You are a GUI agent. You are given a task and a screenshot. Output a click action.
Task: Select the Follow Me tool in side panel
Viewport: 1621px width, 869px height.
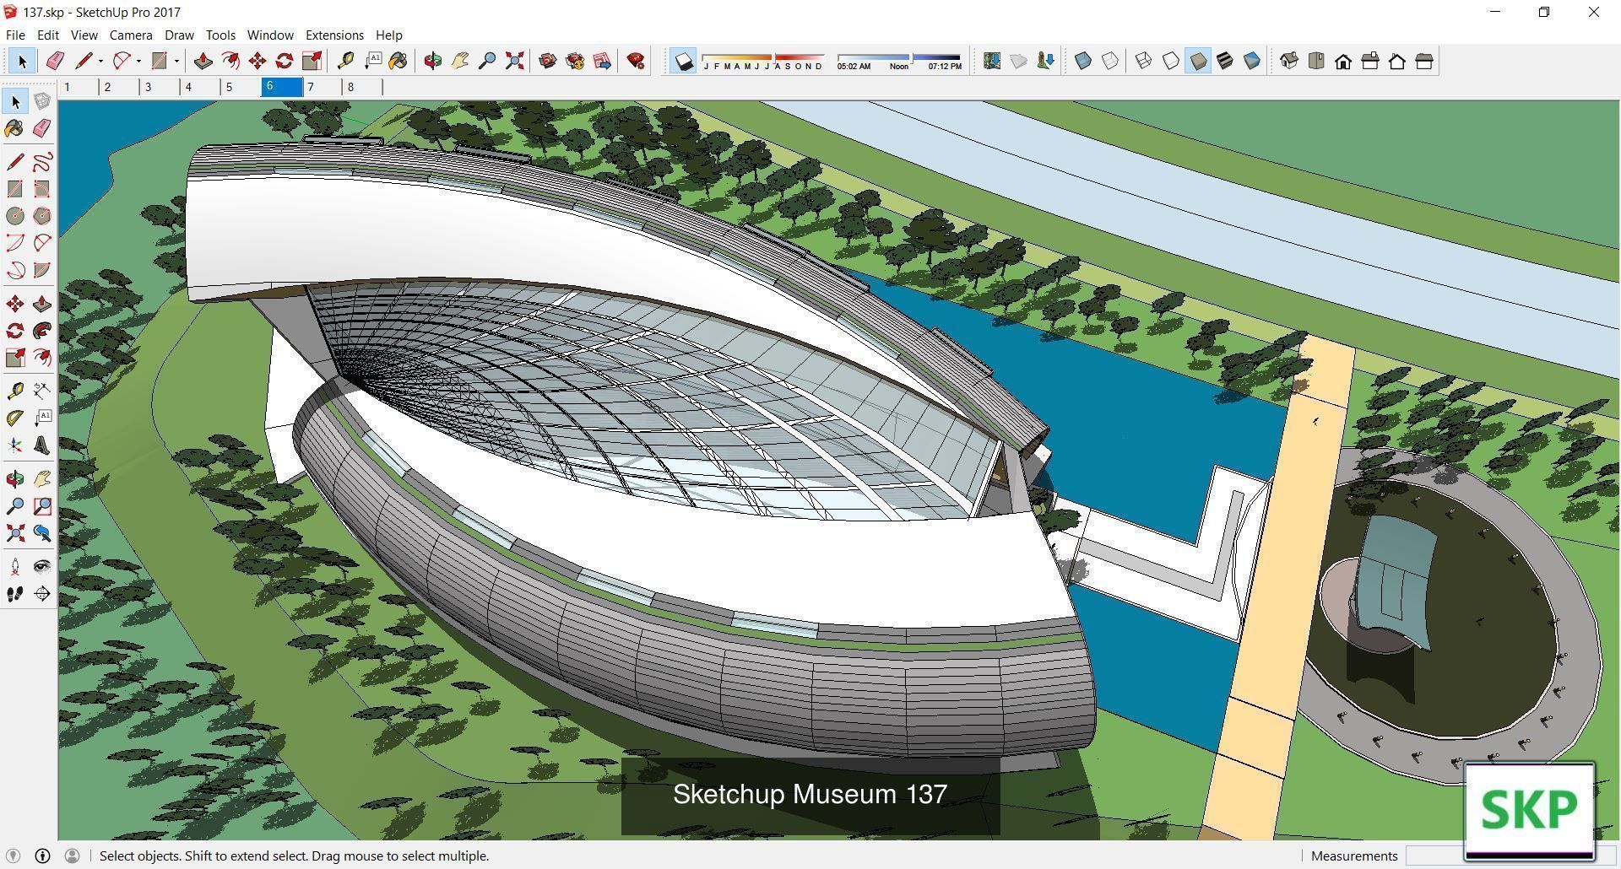tap(42, 331)
